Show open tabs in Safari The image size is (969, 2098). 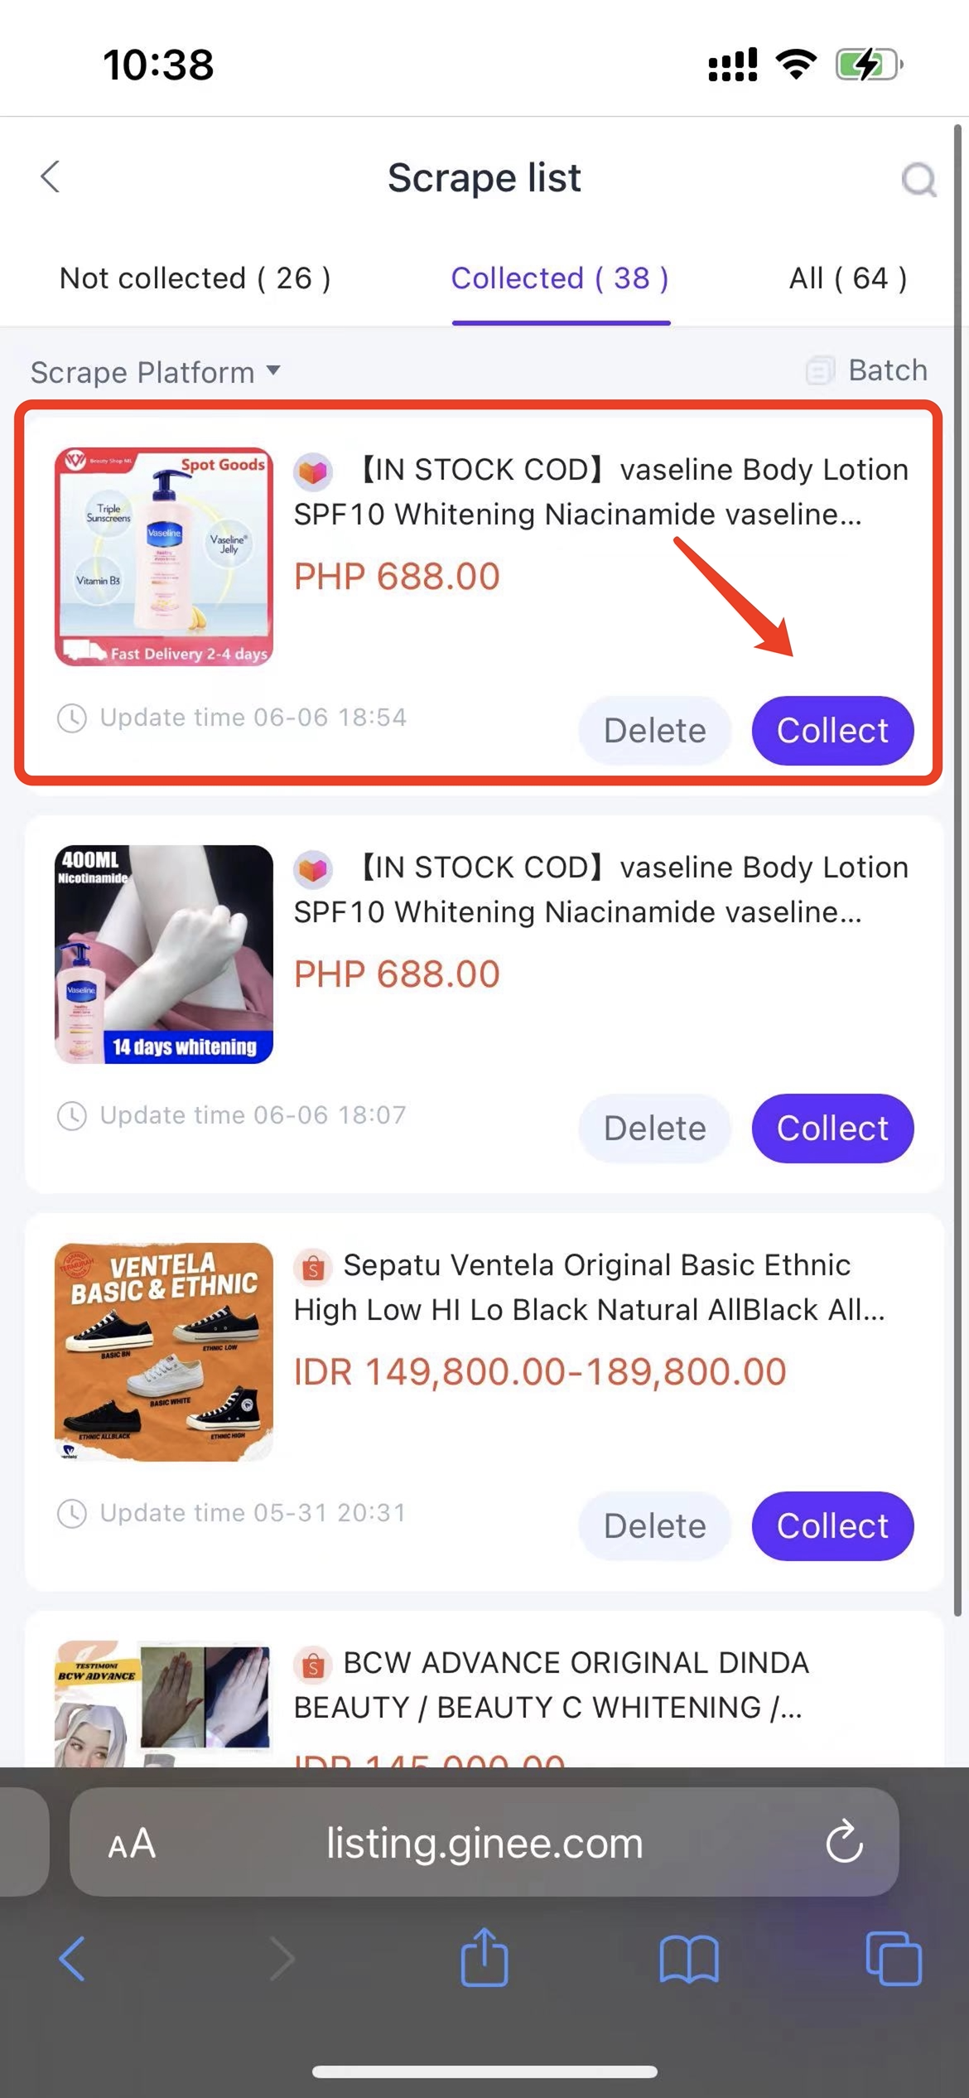point(894,1959)
